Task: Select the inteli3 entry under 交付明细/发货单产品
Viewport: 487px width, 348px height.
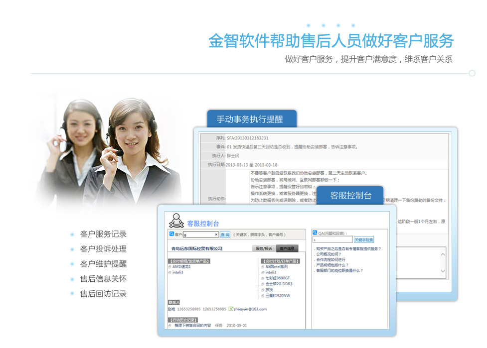Action: pos(178,272)
